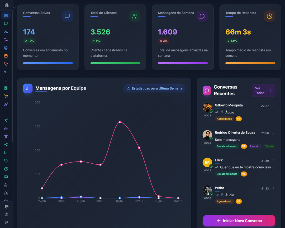The width and height of the screenshot is (285, 228).
Task: Toggle light theme with the sun icon
Action: (7, 214)
